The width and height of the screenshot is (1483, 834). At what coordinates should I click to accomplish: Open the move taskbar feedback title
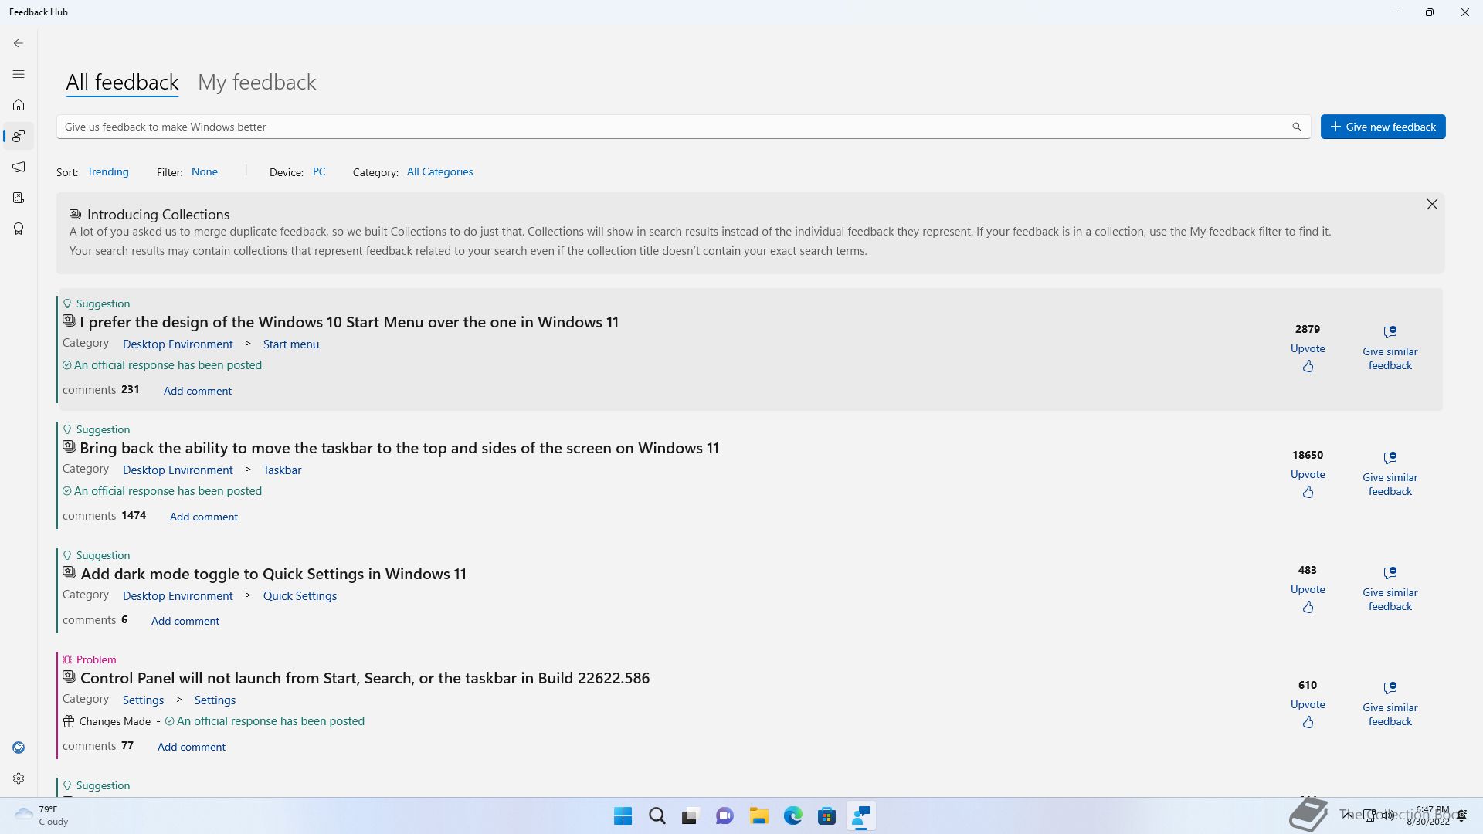point(399,448)
